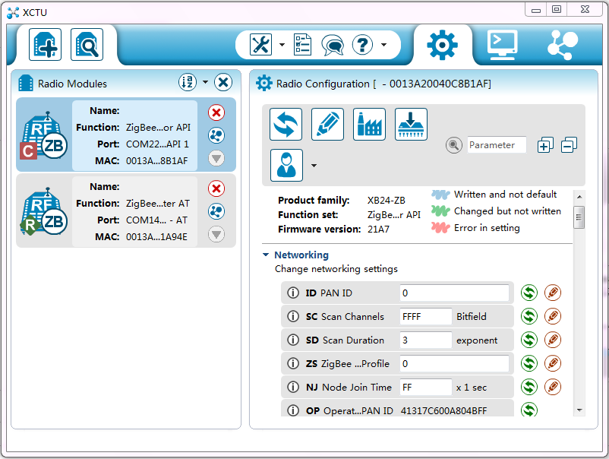Show info for ZS ZigBee Profile
The image size is (609, 459).
tap(293, 363)
